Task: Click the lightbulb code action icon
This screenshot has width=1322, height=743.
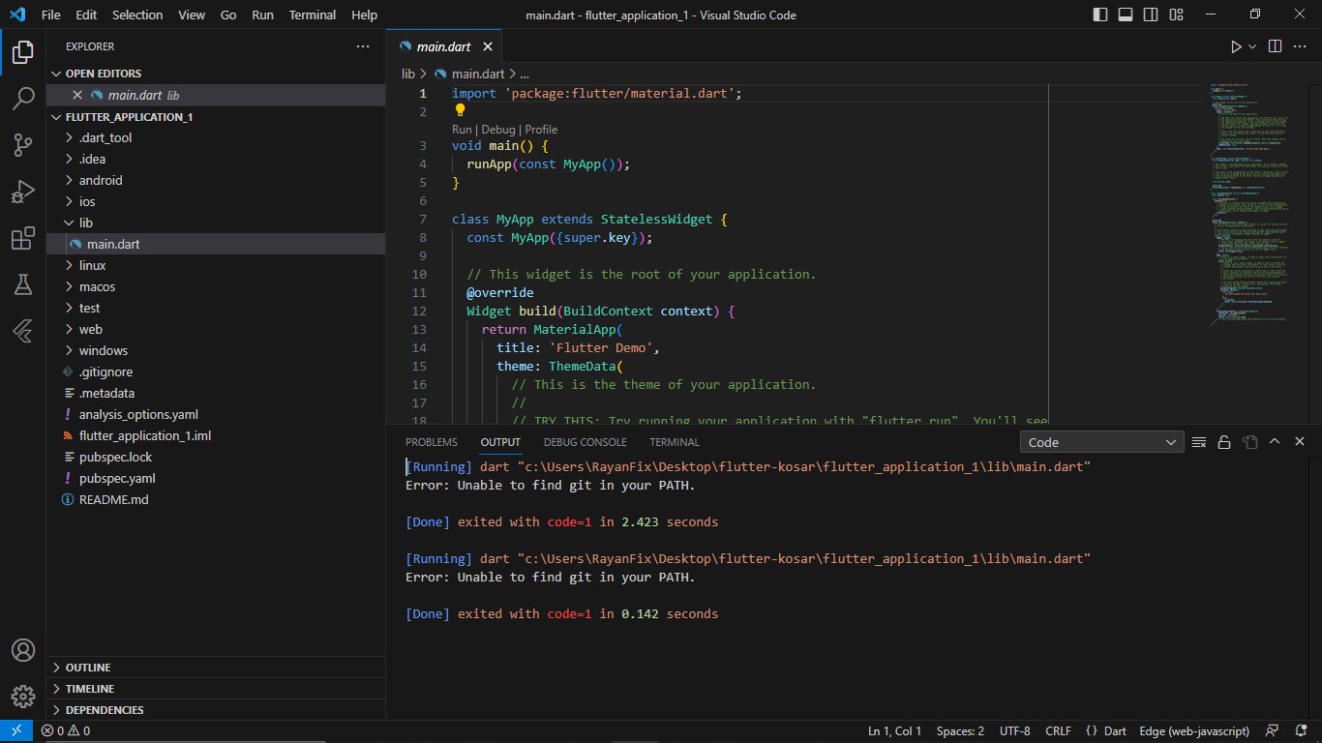Action: [461, 110]
